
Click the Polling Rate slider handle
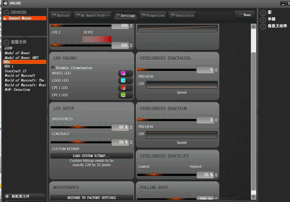tap(176, 198)
